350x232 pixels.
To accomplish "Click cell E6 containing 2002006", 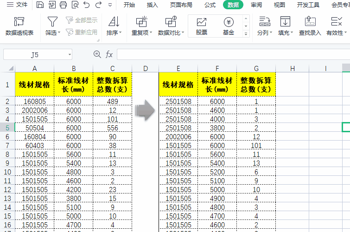I will pos(178,137).
